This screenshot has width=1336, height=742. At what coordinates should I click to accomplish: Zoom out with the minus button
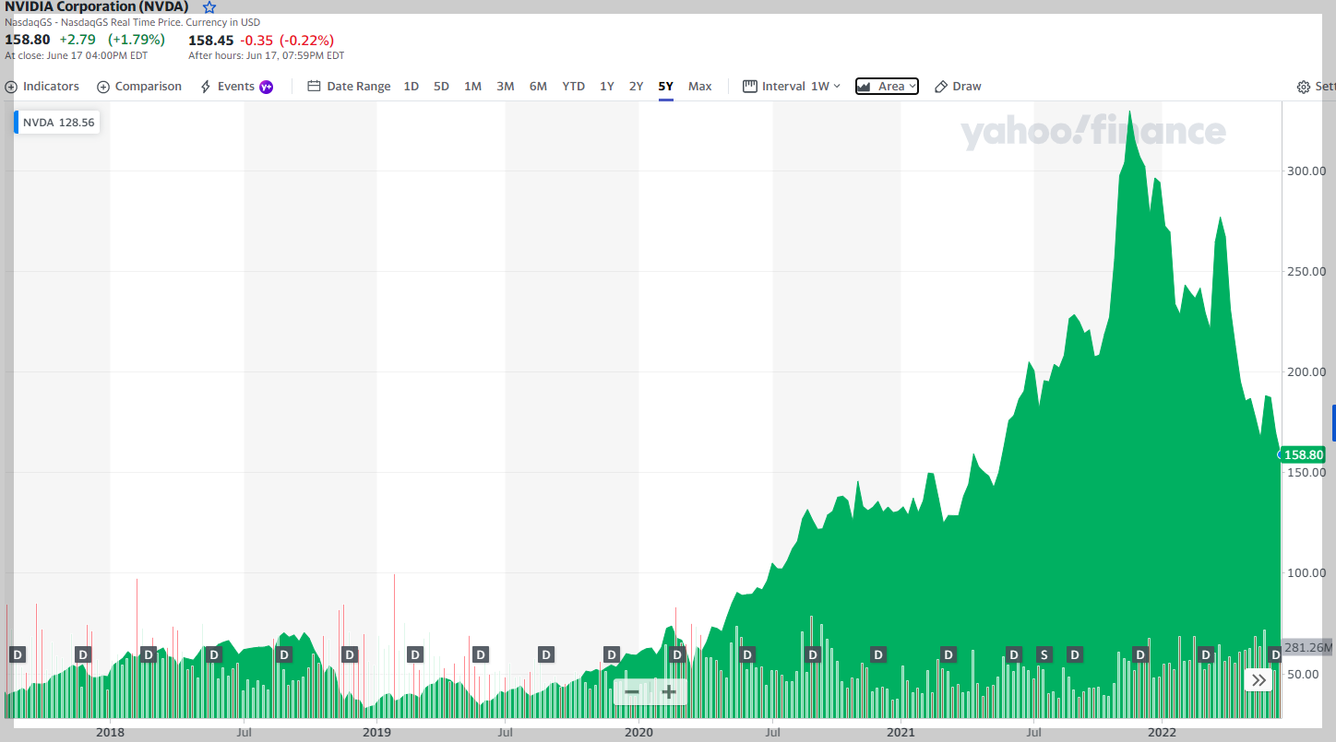click(632, 692)
